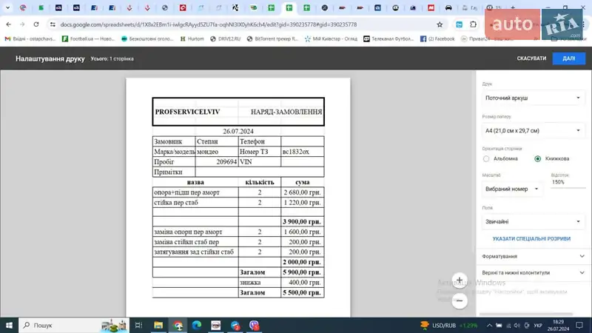This screenshot has width=592, height=333.
Task: Open the Звичайні margins dropdown
Action: click(x=533, y=221)
